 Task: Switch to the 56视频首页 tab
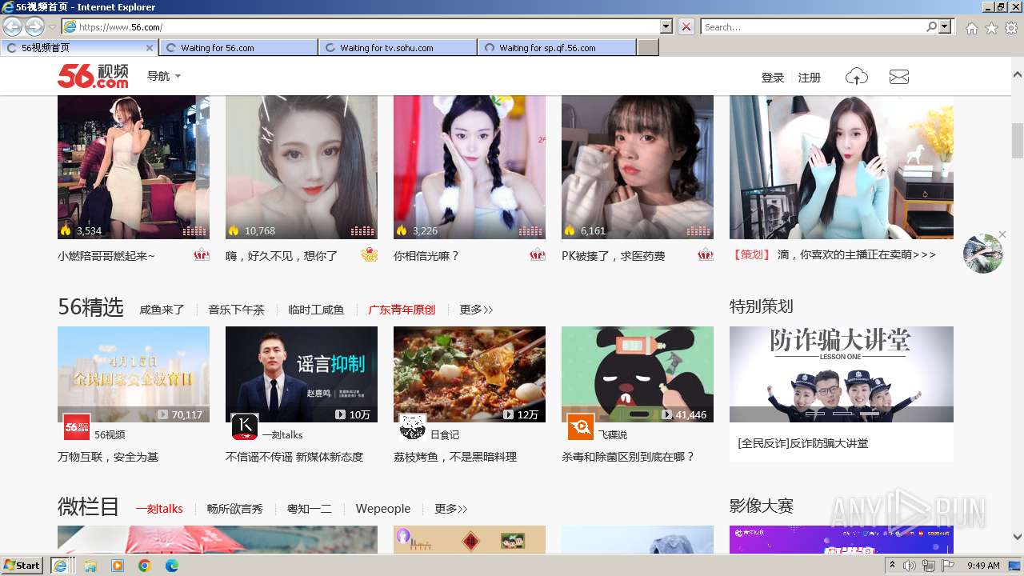coord(78,48)
